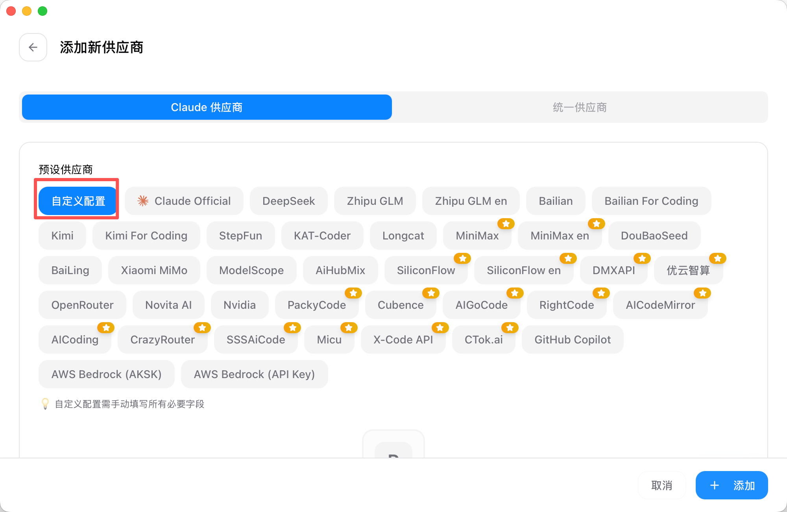Choose DouBaoSeed provider
The width and height of the screenshot is (787, 512).
click(x=654, y=236)
